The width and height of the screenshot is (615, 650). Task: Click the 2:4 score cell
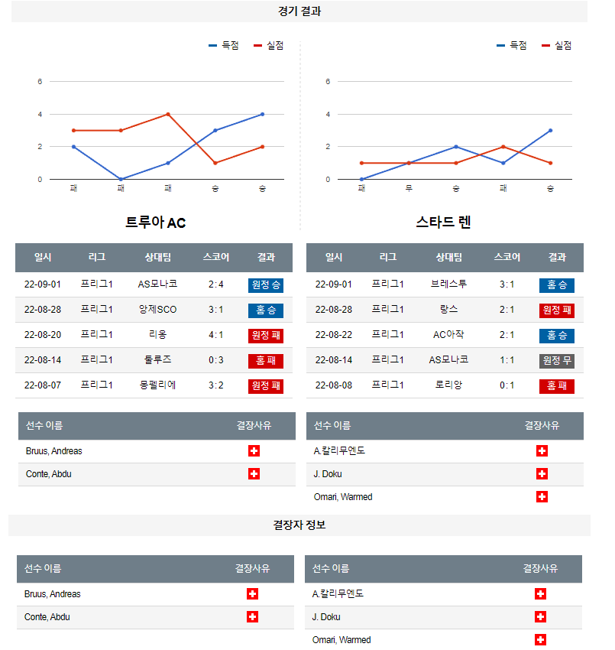click(x=215, y=284)
